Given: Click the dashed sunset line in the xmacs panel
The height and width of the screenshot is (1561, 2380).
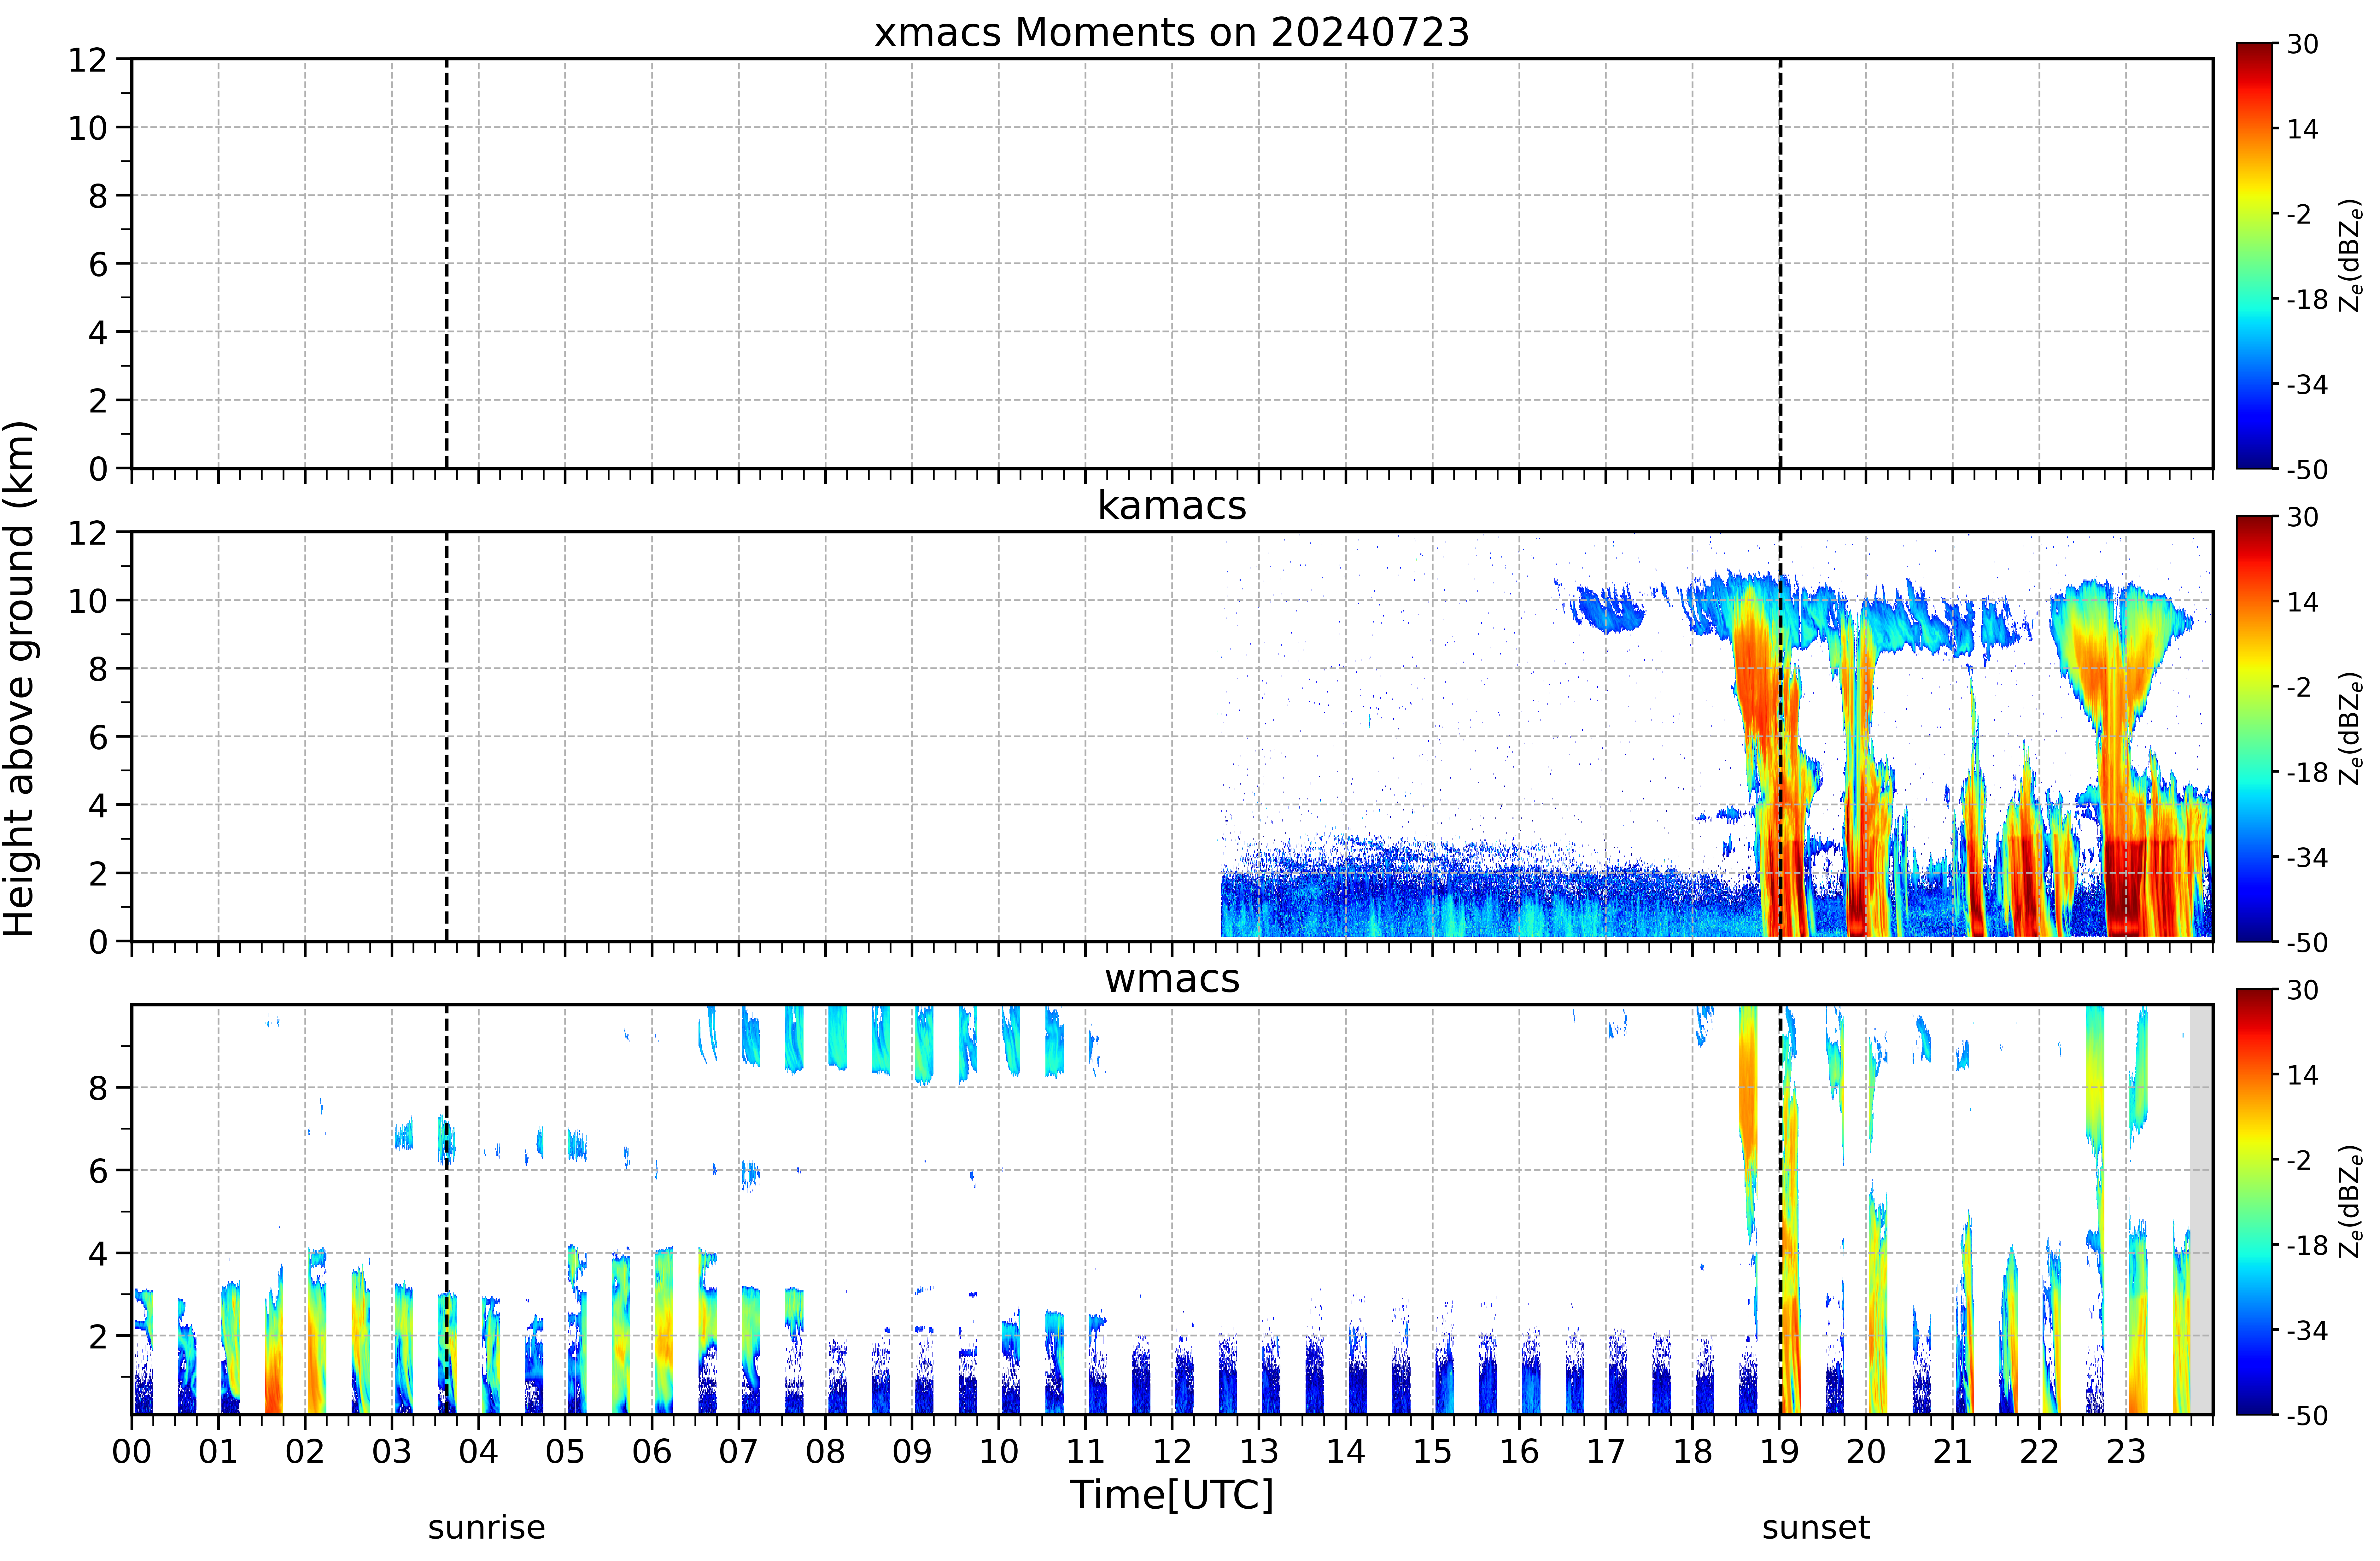Looking at the screenshot, I should 1780,263.
